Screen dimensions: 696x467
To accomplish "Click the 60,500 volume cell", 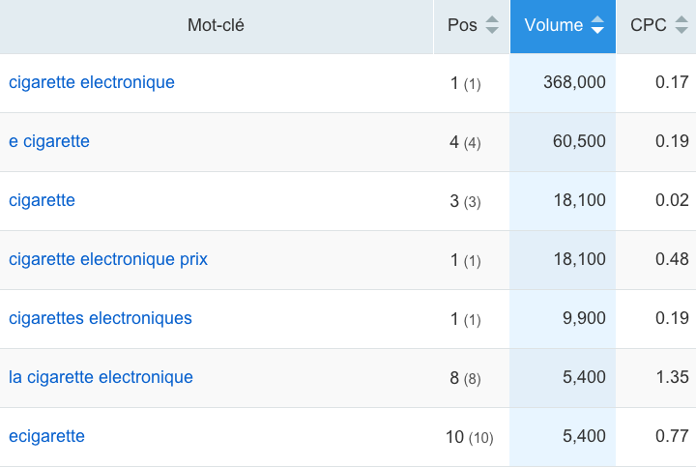I will (x=563, y=142).
